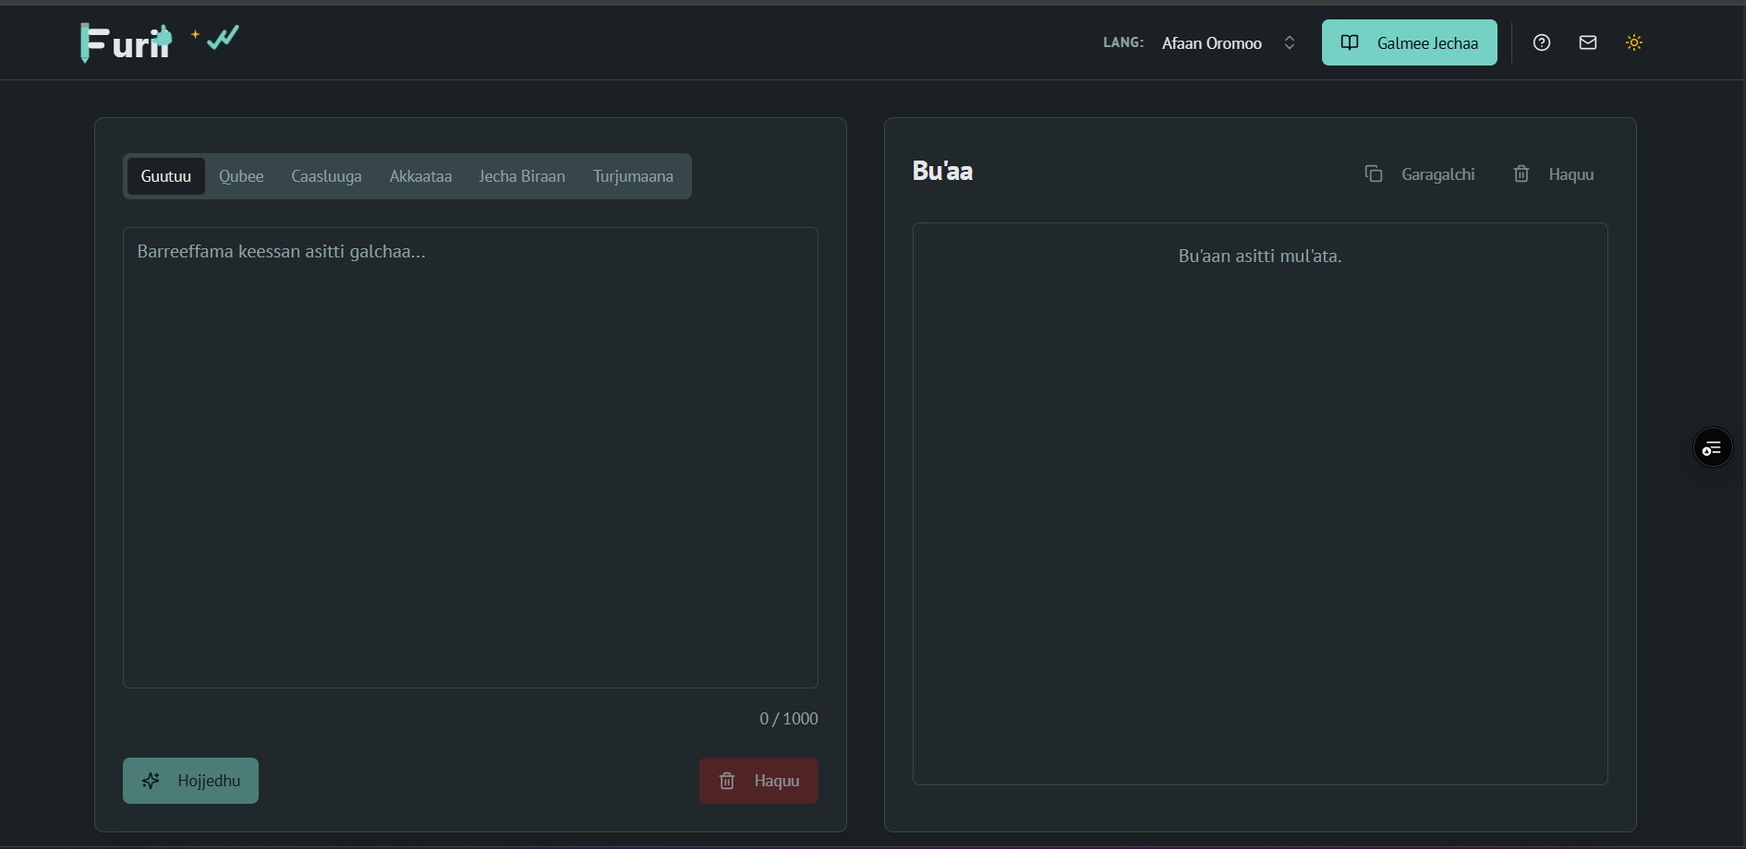1746x849 pixels.
Task: Expand language selector using the up-down chevron
Action: pyautogui.click(x=1289, y=42)
